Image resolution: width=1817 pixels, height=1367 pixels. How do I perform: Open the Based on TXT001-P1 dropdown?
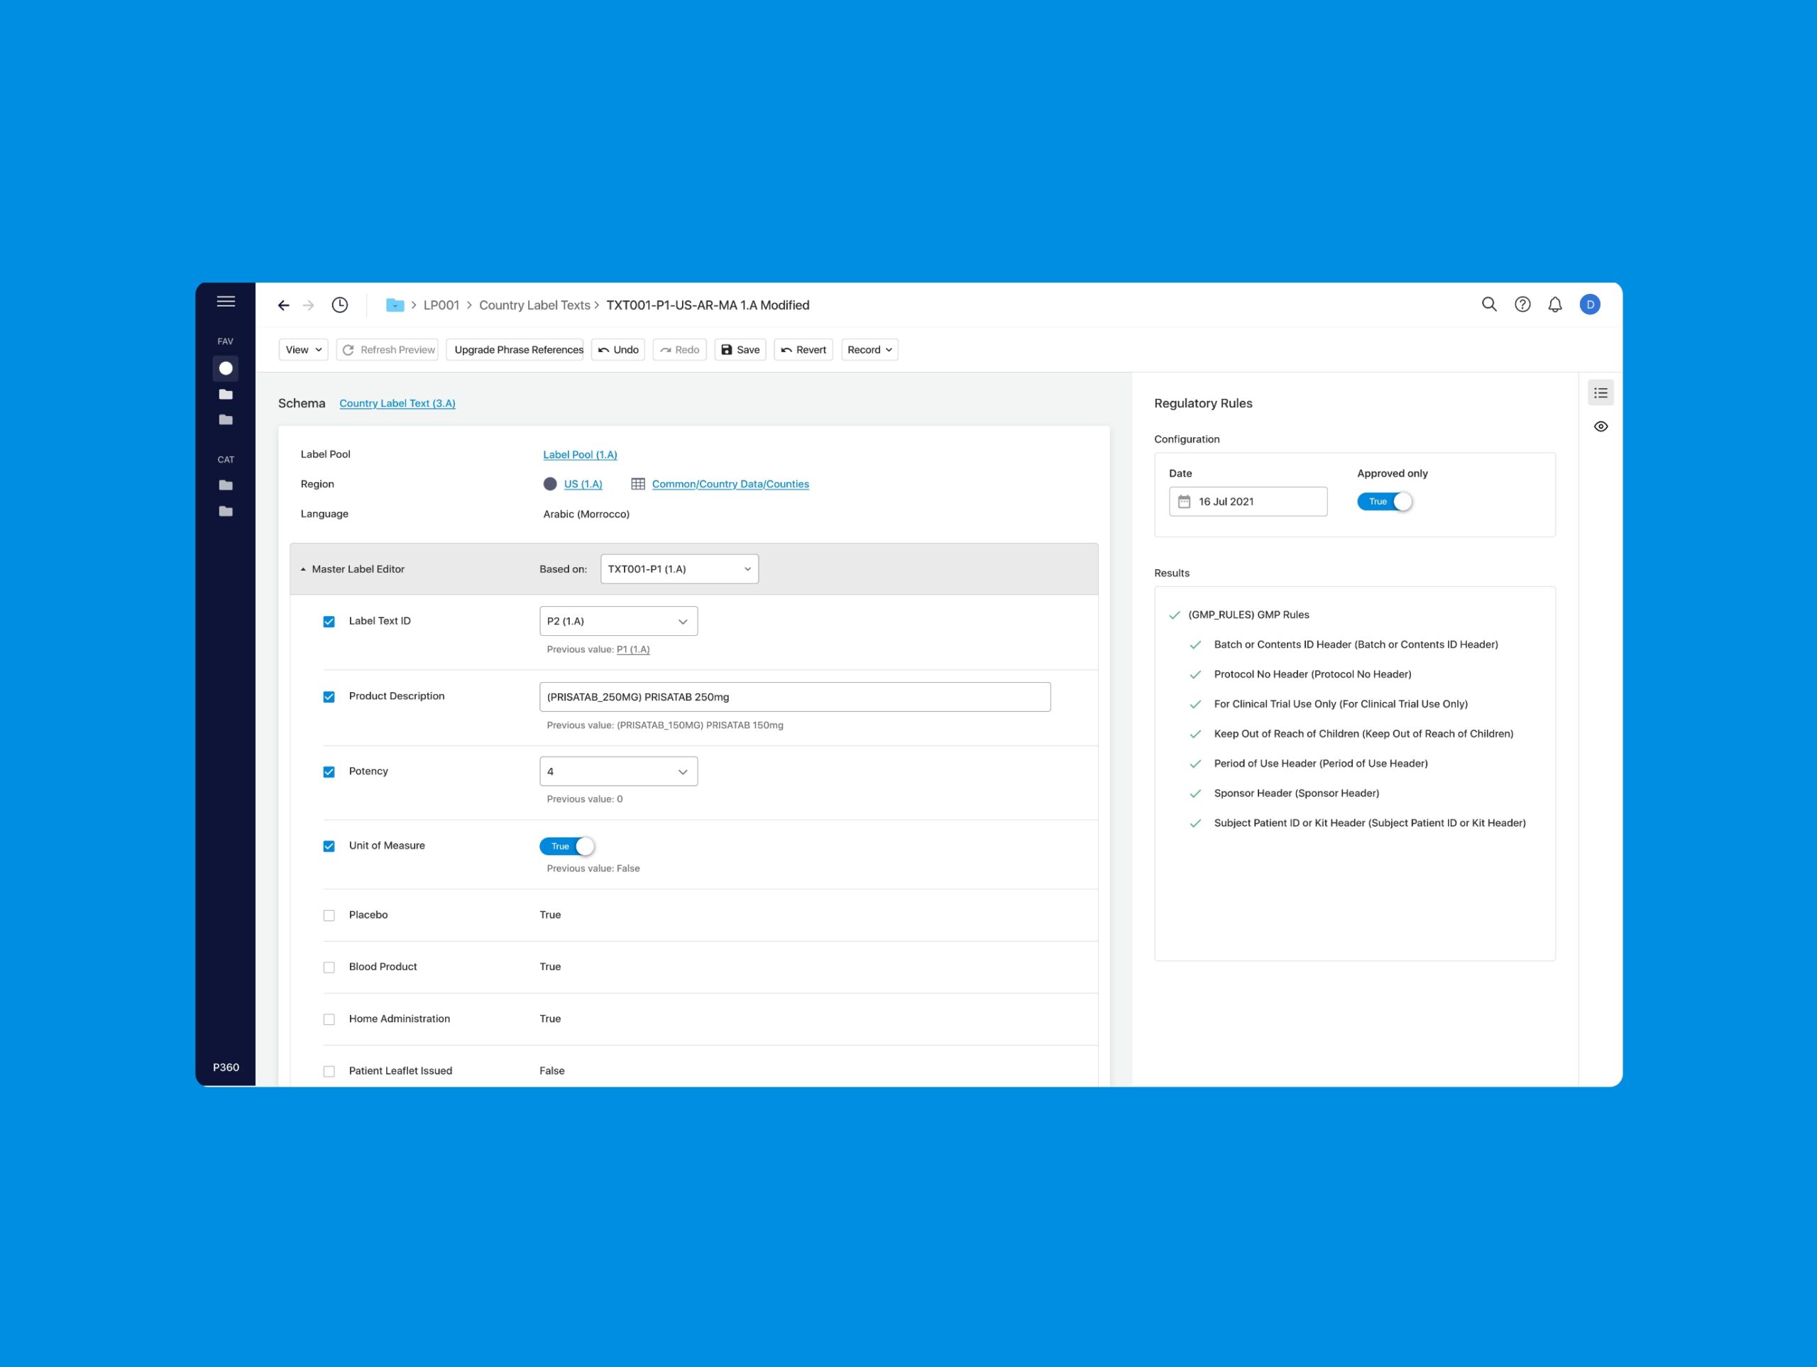pos(679,569)
